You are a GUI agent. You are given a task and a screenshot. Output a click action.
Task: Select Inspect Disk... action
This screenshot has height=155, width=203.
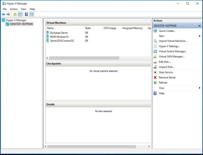(167, 67)
